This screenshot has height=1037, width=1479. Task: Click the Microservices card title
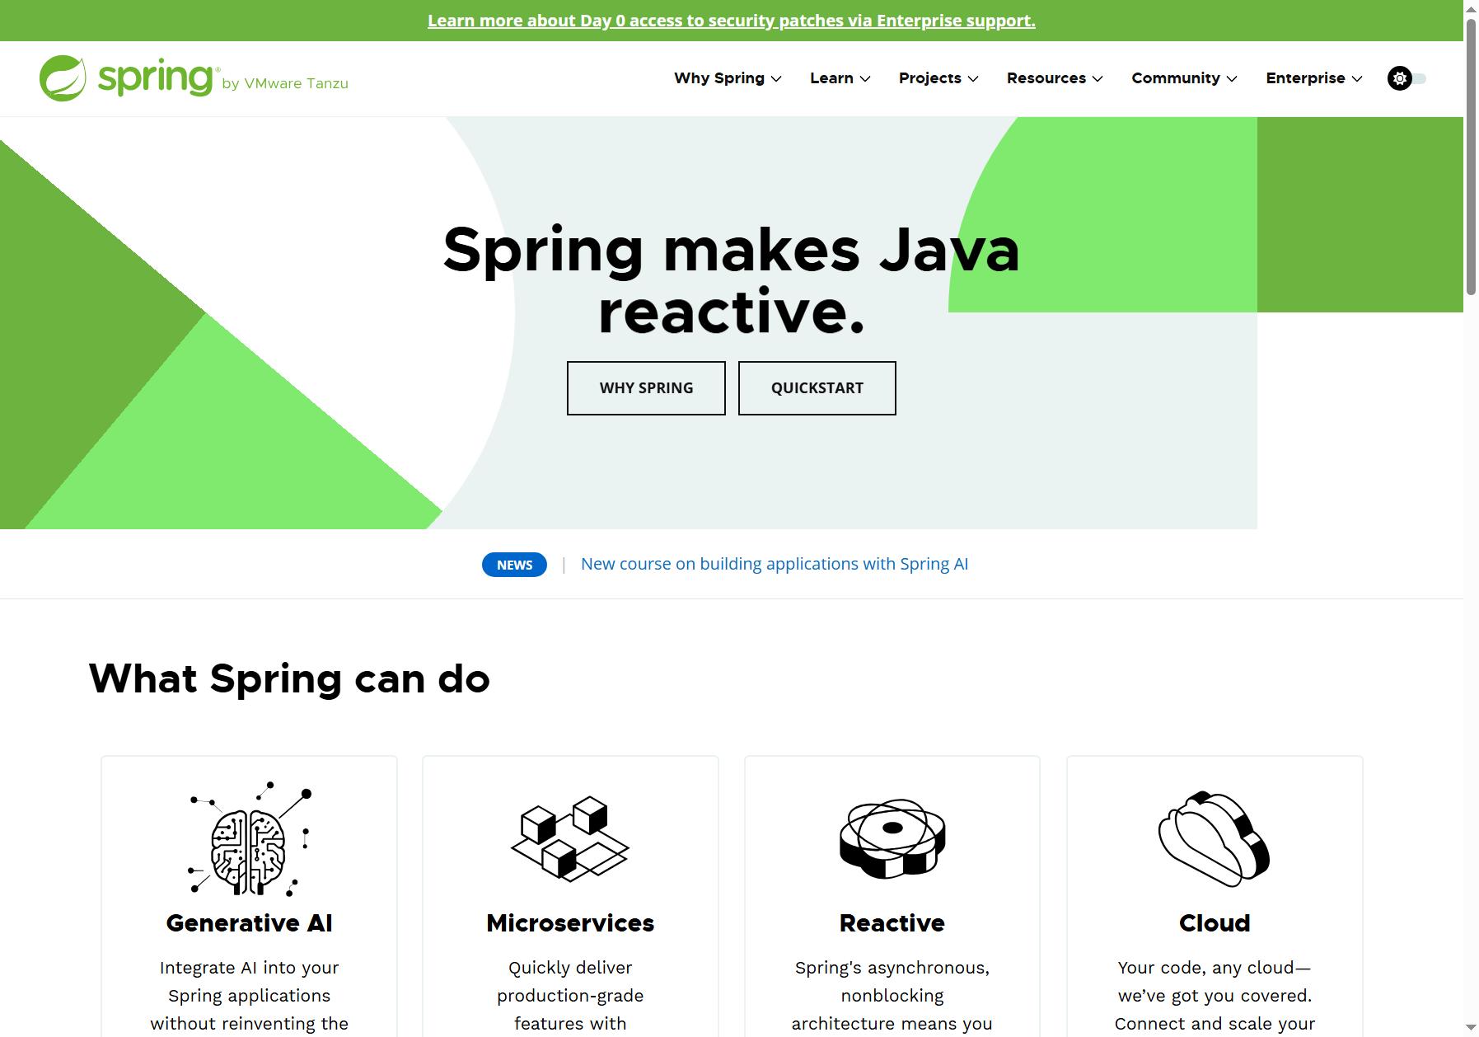[x=570, y=923]
